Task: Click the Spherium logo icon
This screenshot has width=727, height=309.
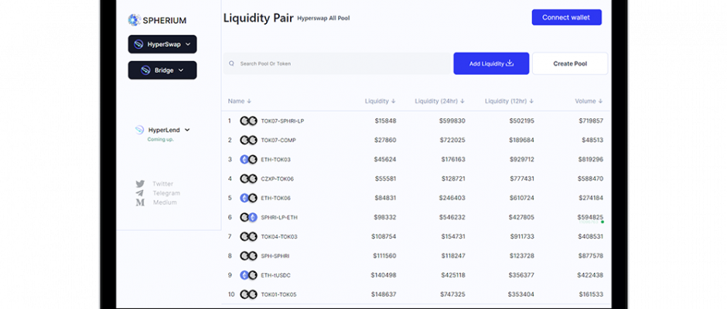Action: 135,20
